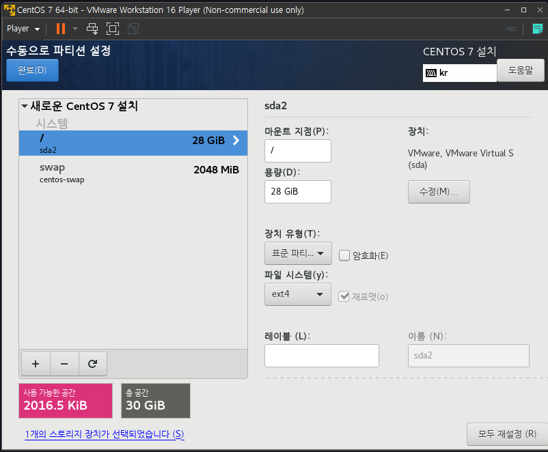Click the 이름(N) name field sda2

tap(468, 356)
